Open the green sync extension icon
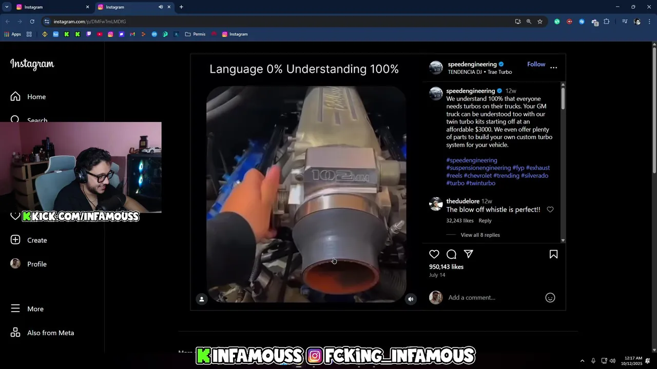Viewport: 657px width, 369px height. point(557,22)
